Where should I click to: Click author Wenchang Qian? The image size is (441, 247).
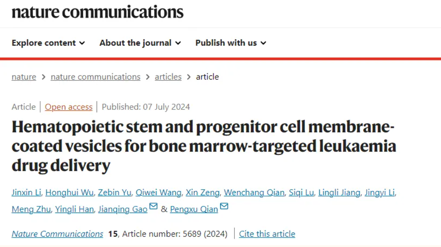(x=254, y=192)
